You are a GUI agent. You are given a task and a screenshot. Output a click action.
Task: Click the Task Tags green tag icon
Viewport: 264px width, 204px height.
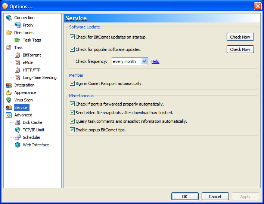point(18,40)
